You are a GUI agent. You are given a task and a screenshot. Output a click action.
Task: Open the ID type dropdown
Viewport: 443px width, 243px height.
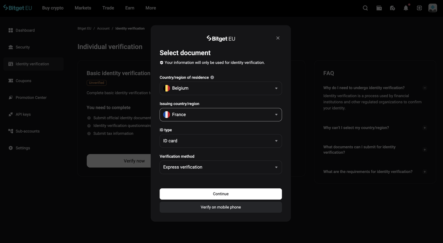(x=221, y=141)
